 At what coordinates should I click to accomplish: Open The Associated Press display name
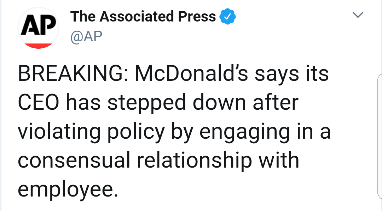(x=143, y=16)
